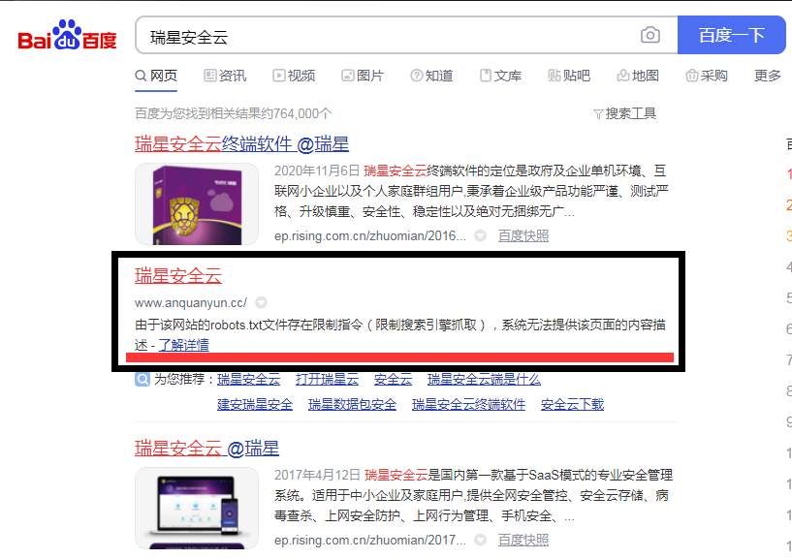Expand dropdown arrow beside ep.rising.com.cn/zhuomian/2017
The height and width of the screenshot is (559, 792).
[481, 541]
